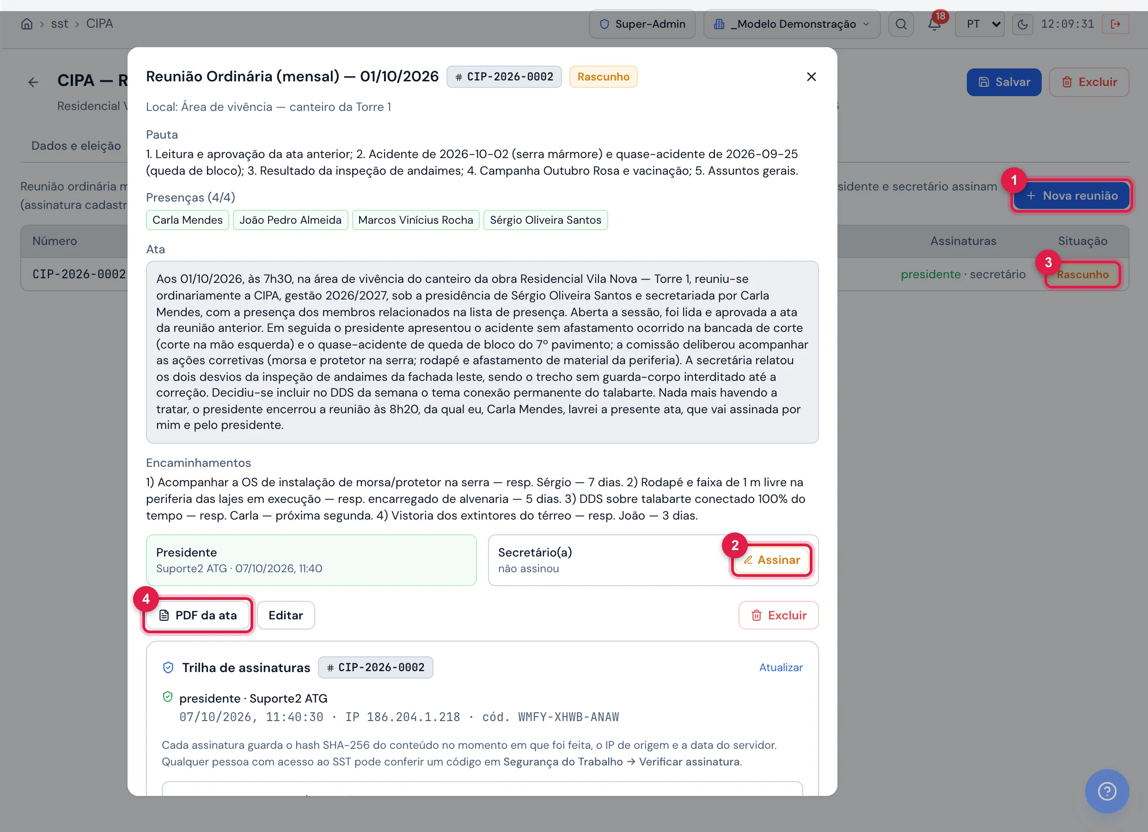1148x832 pixels.
Task: Toggle dark mode moon icon
Action: [1022, 24]
